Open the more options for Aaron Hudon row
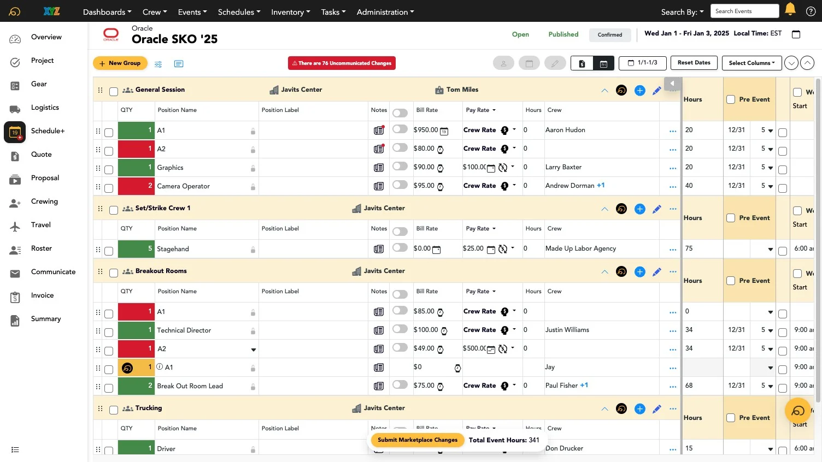822x462 pixels. (x=673, y=131)
